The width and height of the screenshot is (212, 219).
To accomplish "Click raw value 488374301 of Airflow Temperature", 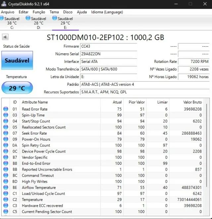I will tap(191, 188).
